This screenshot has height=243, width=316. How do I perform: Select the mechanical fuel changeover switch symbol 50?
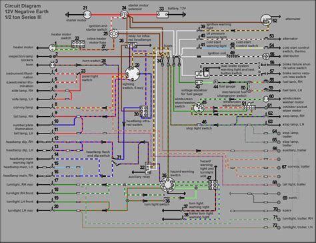tap(249, 86)
